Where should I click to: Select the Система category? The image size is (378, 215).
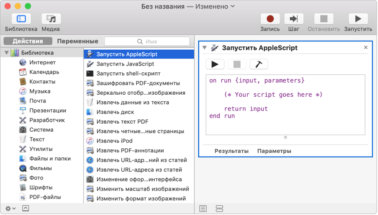click(x=42, y=130)
